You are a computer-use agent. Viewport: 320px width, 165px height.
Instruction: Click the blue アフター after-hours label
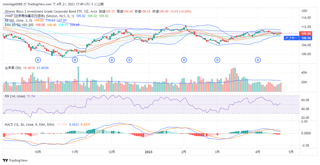pyautogui.click(x=291, y=38)
